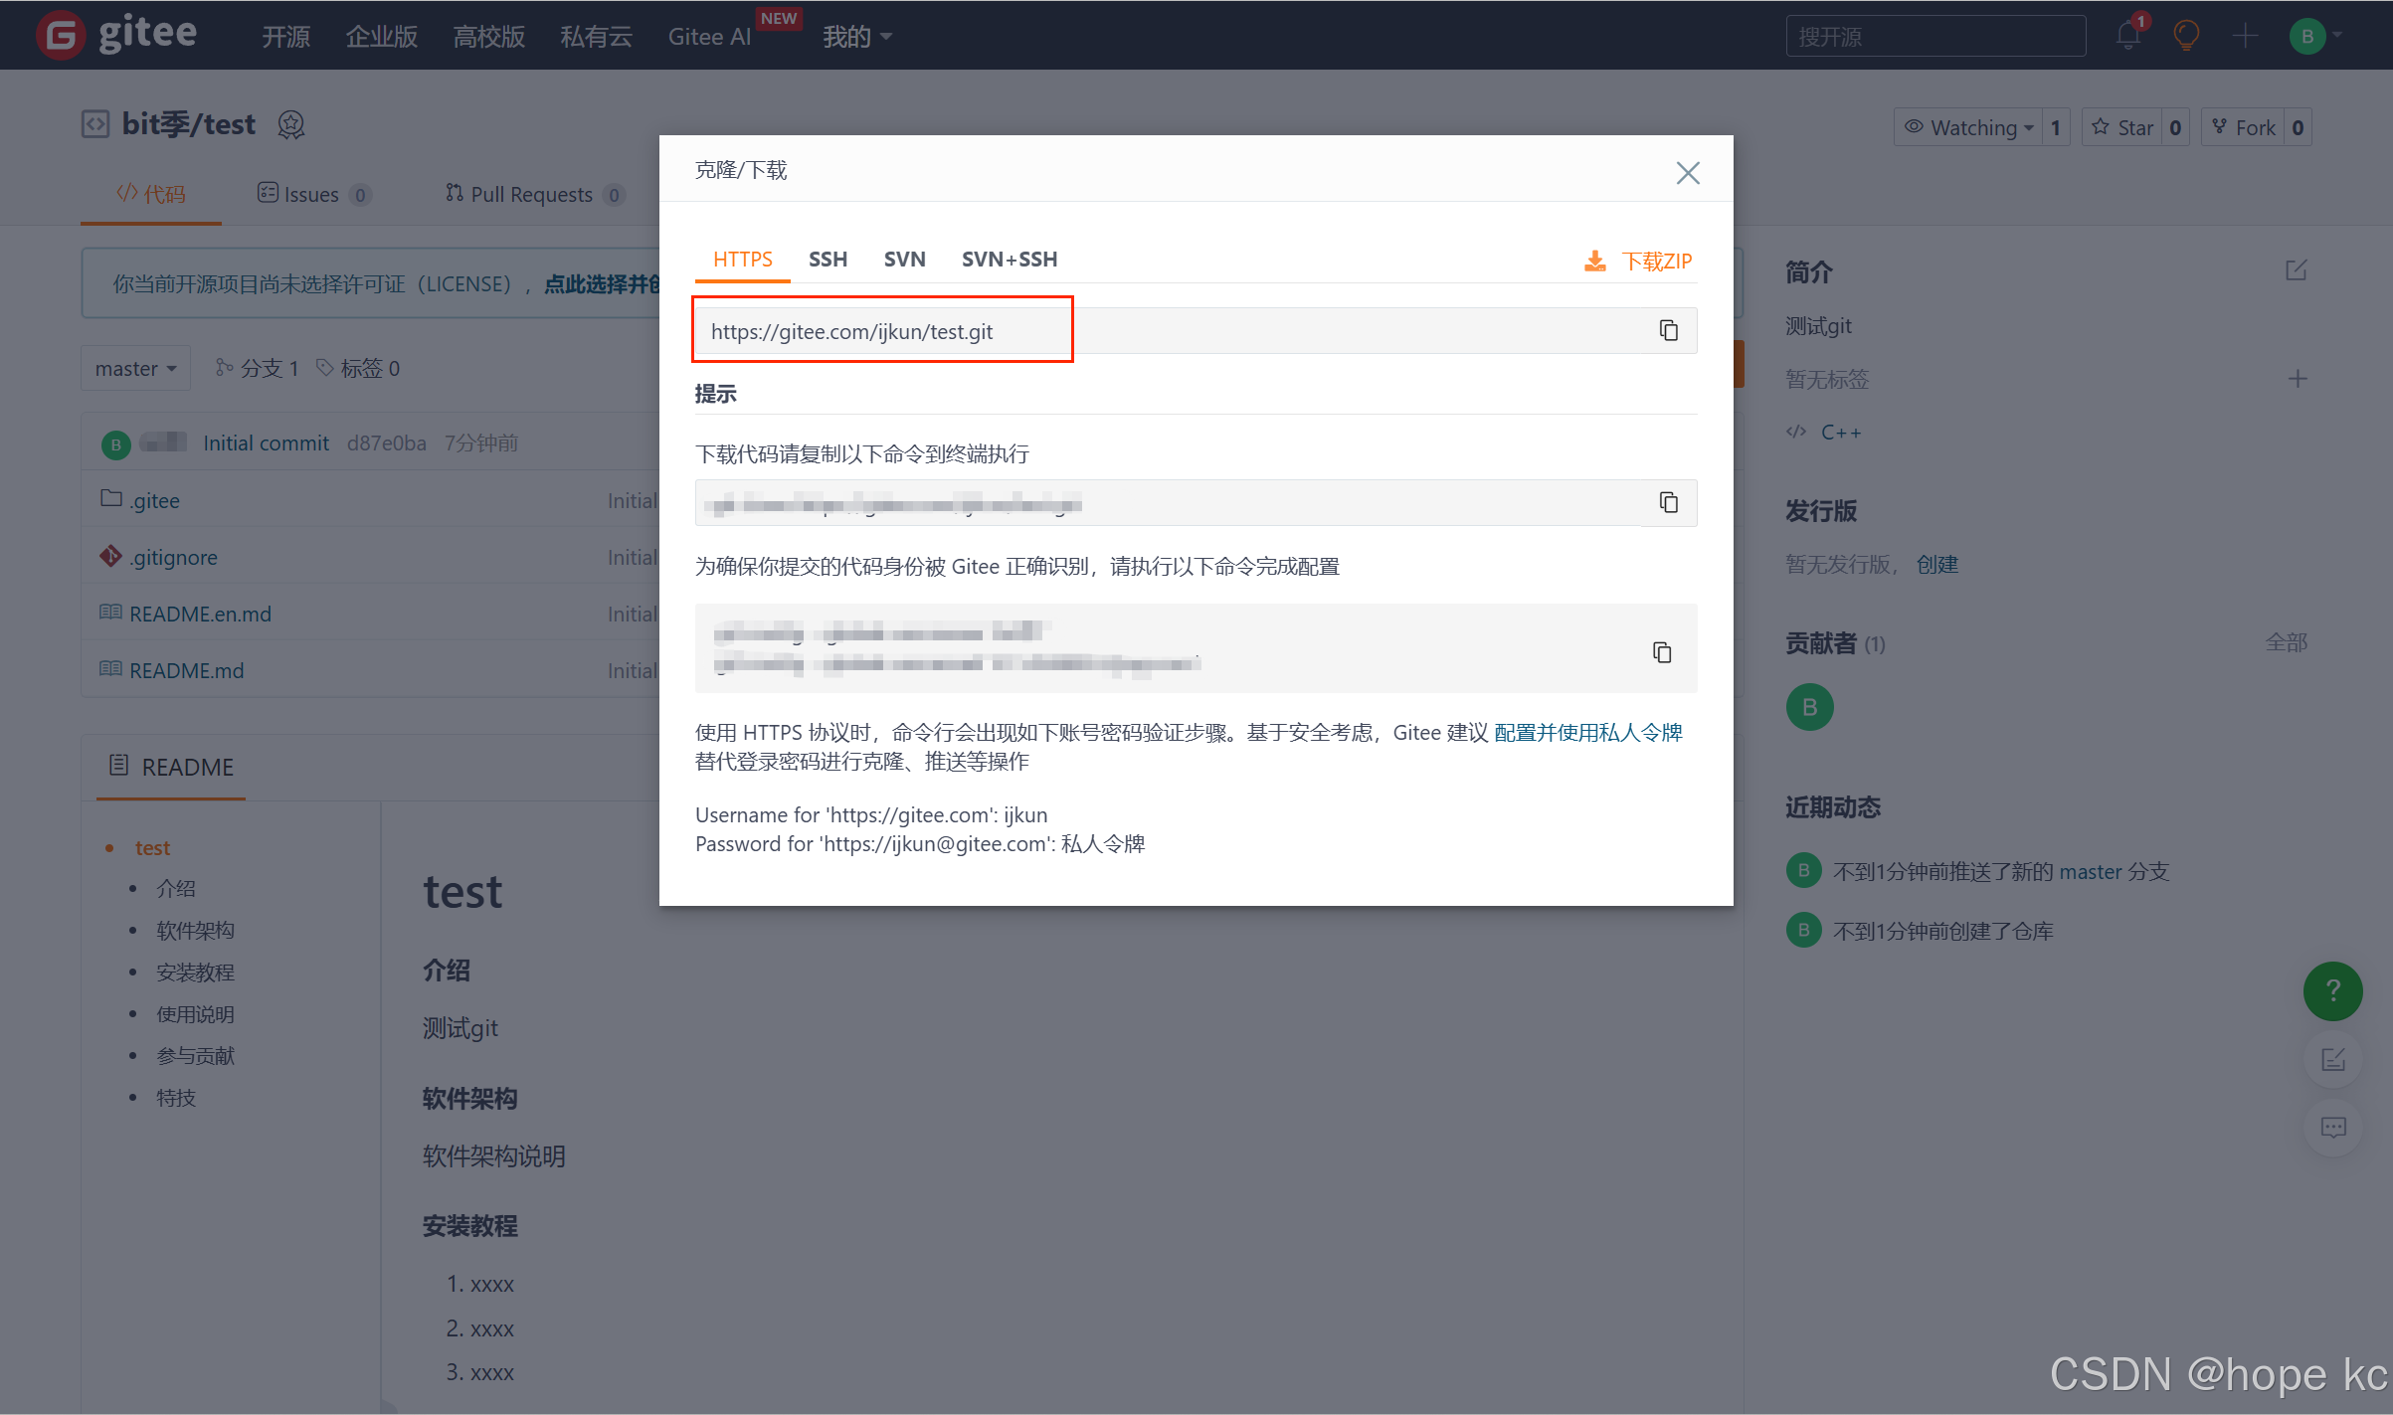This screenshot has height=1415, width=2393.
Task: Click 创建 release link
Action: [x=1936, y=564]
